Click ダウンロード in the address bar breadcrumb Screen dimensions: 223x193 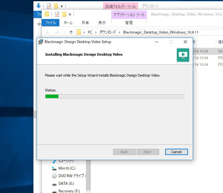coord(108,32)
